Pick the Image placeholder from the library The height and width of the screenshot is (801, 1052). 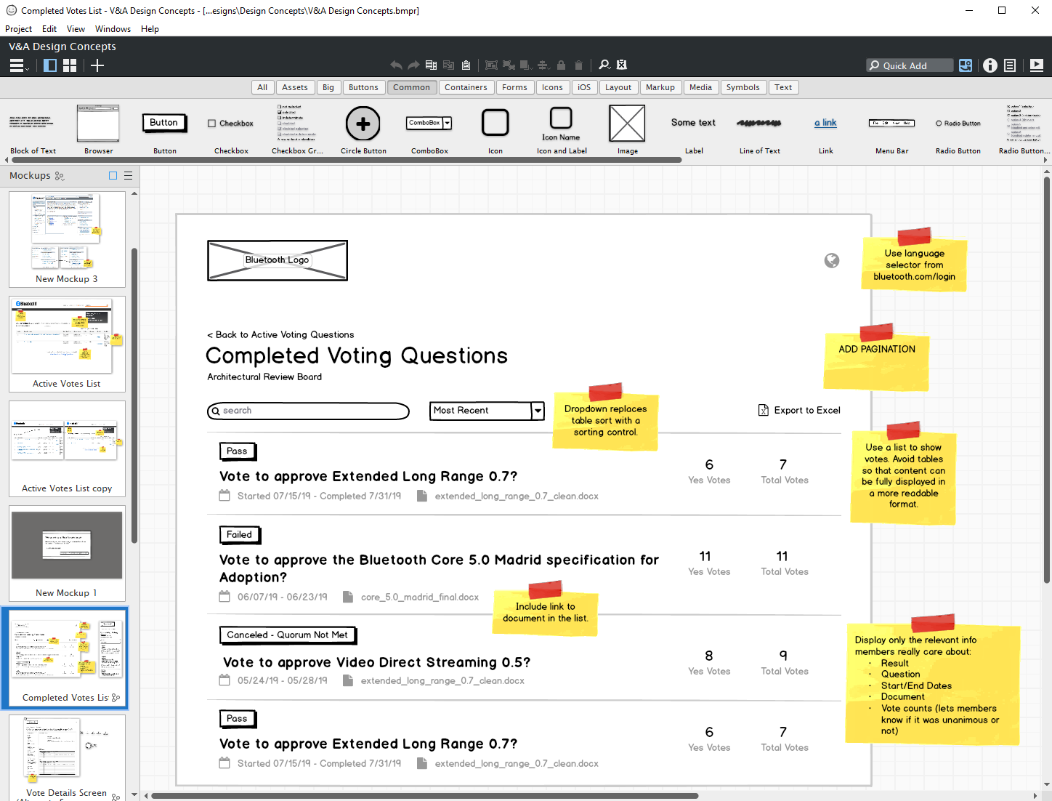[627, 130]
